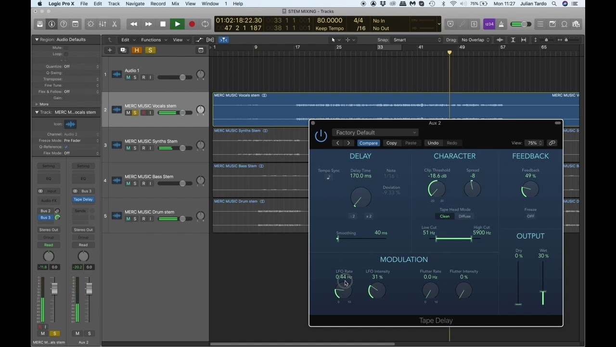
Task: Collapse the Region Audio Defaults triangle
Action: point(37,40)
